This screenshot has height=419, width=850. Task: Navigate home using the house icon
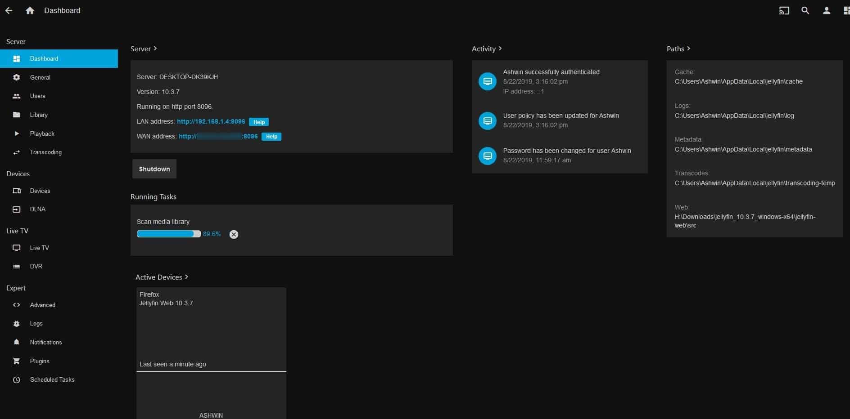30,10
